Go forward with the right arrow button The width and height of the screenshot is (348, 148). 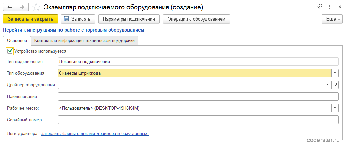coord(22,7)
